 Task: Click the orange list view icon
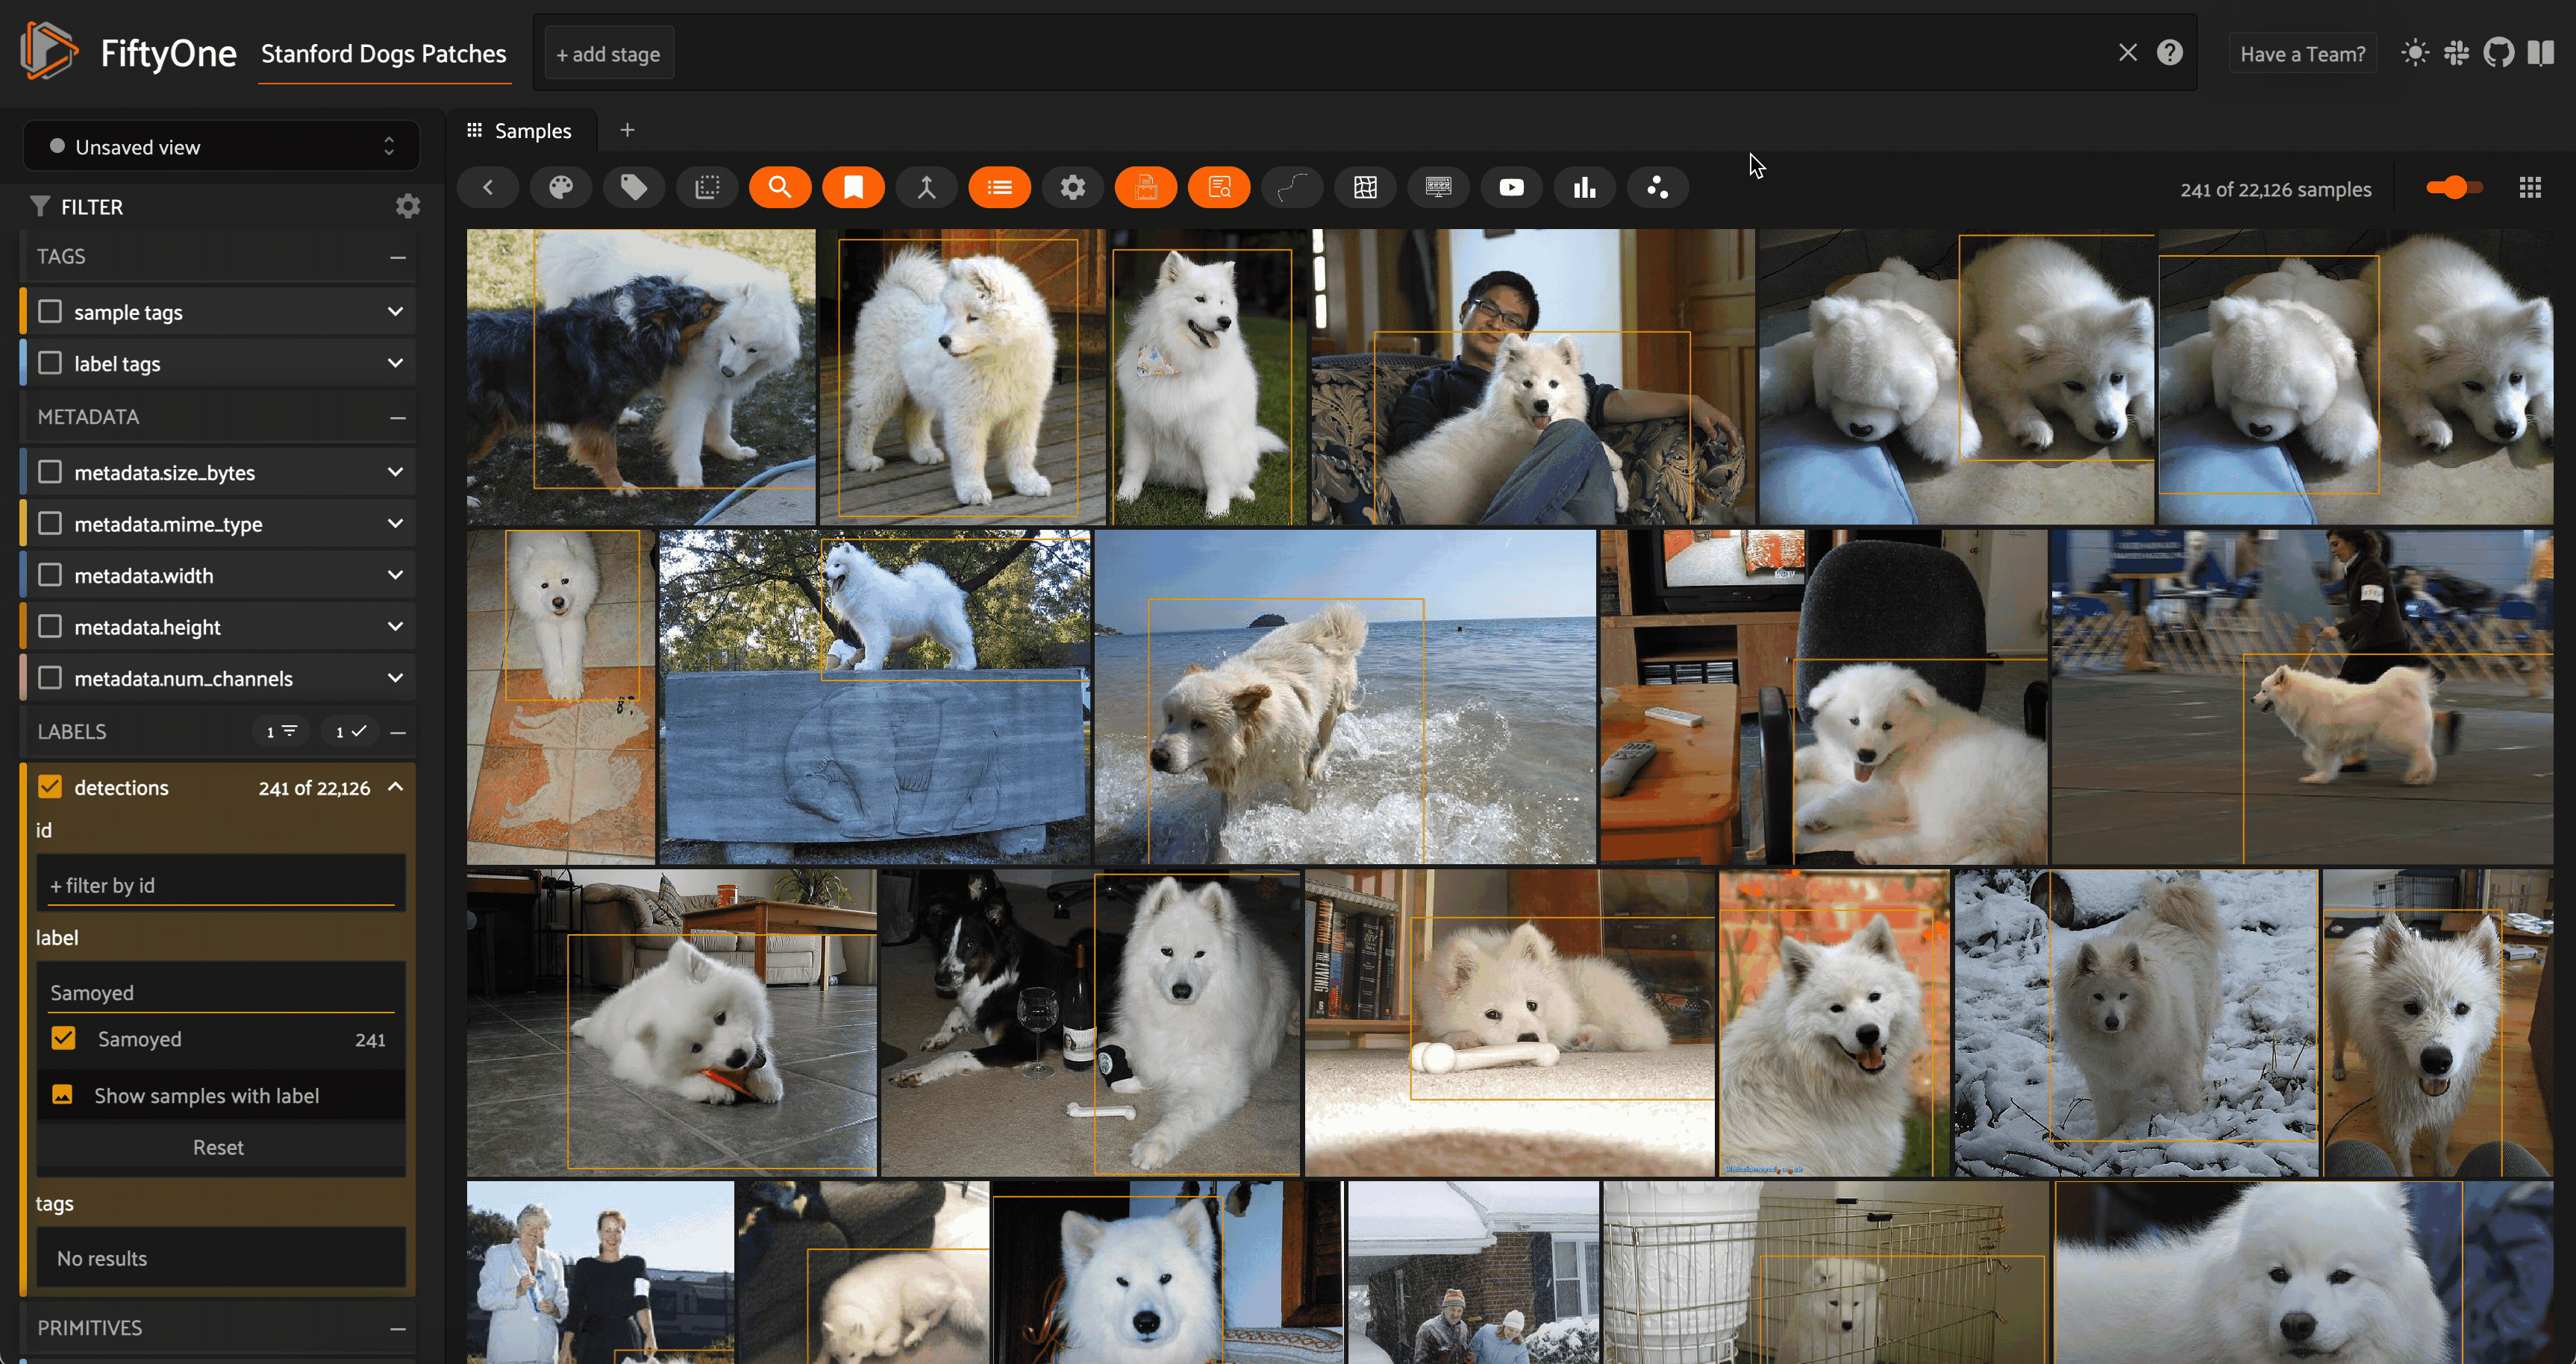click(x=999, y=188)
